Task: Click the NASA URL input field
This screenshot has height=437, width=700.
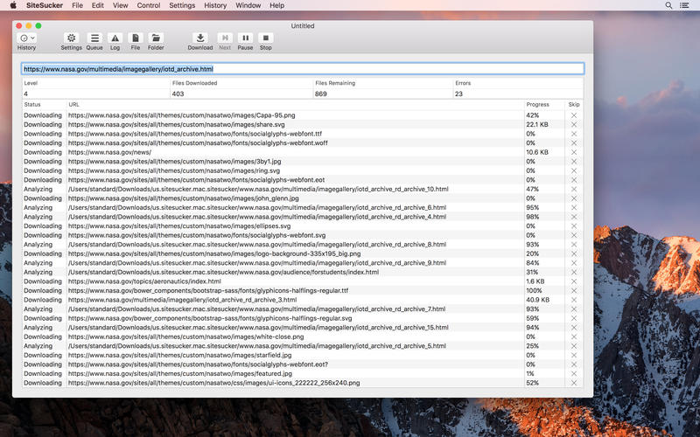Action: [302, 68]
